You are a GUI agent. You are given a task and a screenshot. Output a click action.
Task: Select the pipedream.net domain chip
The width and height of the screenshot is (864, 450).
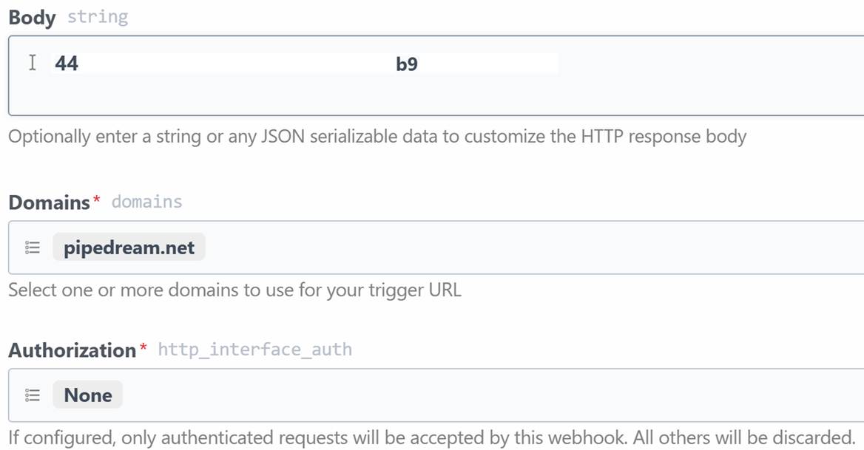tap(129, 247)
